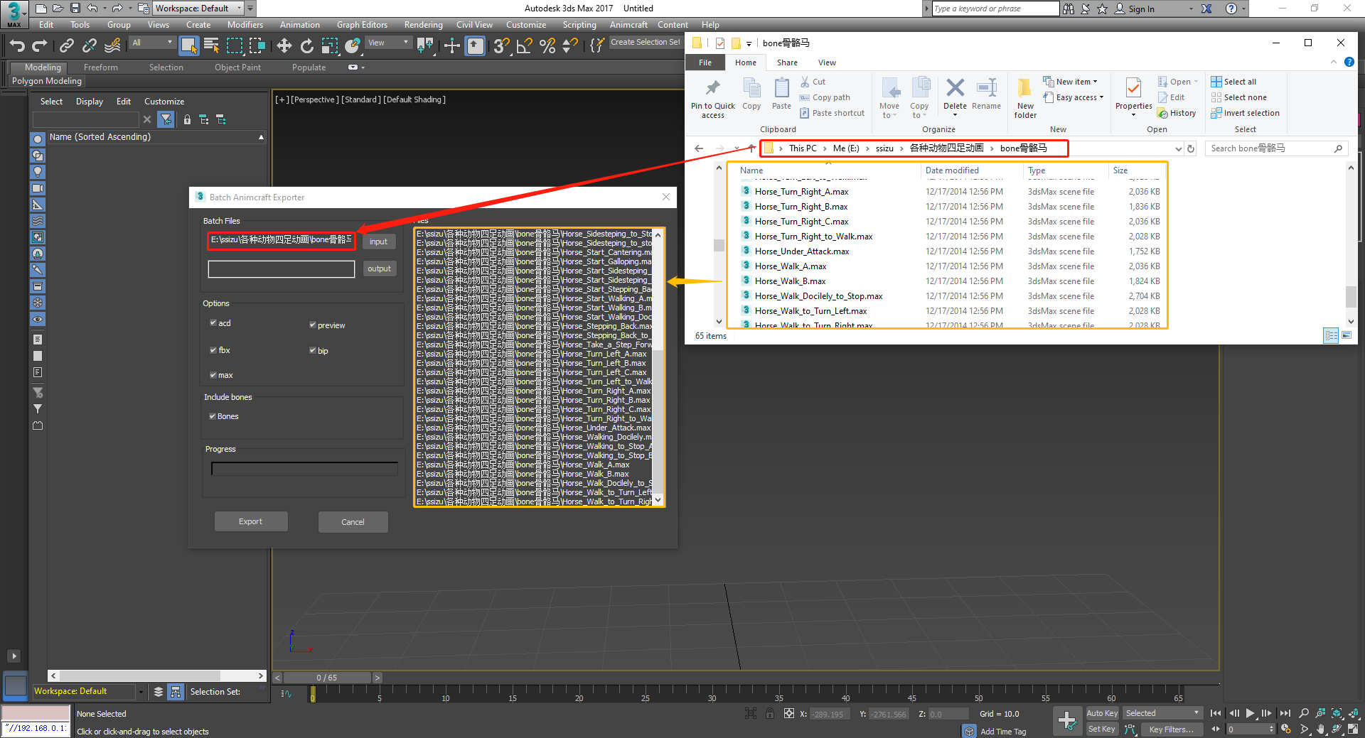Click the output button in exporter
The image size is (1365, 738).
379,268
